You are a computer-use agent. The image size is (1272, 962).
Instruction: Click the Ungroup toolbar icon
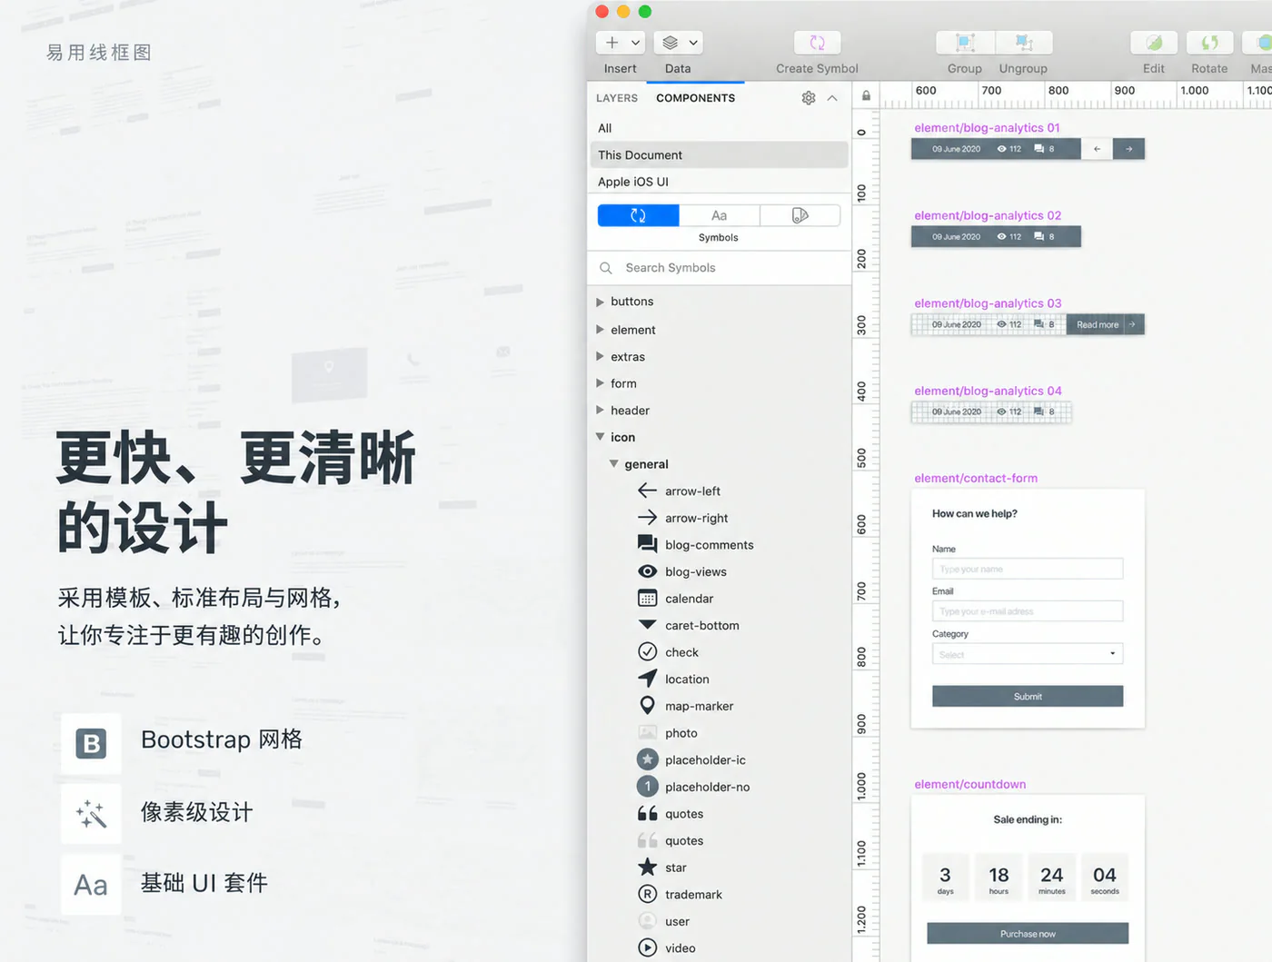(1024, 43)
